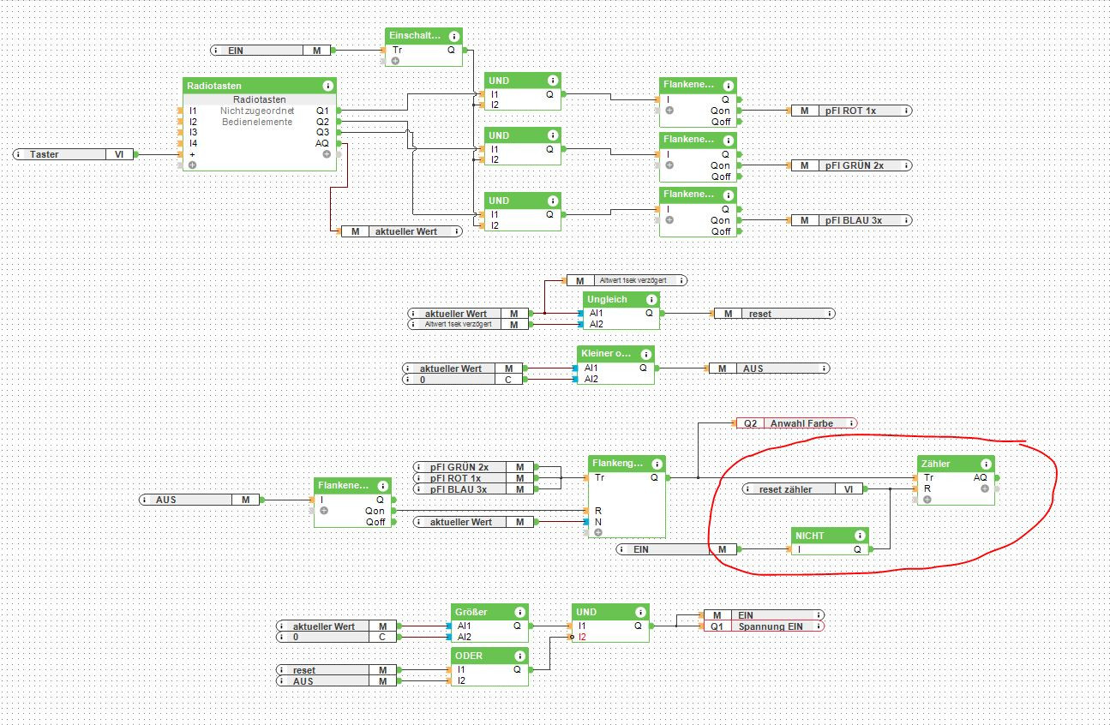Open info icon on the Größer block

(x=519, y=613)
